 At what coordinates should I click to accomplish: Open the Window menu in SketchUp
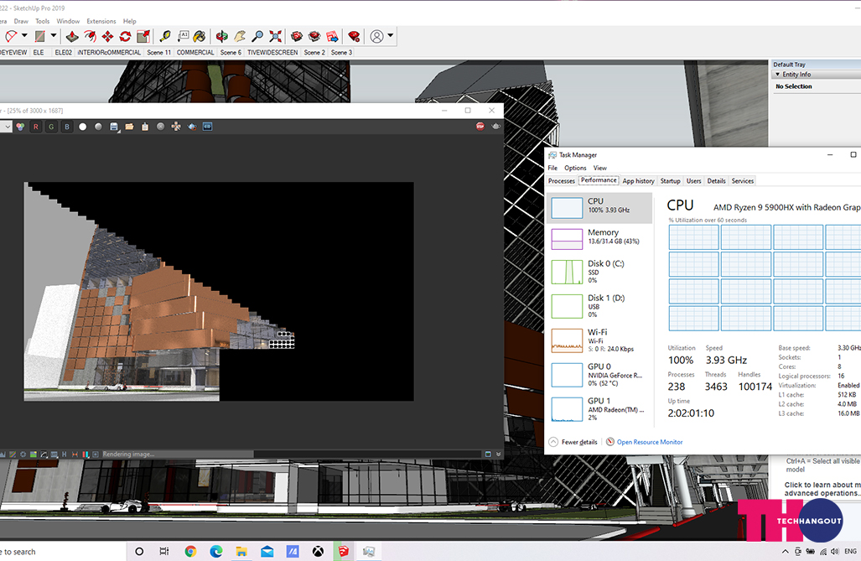[68, 21]
